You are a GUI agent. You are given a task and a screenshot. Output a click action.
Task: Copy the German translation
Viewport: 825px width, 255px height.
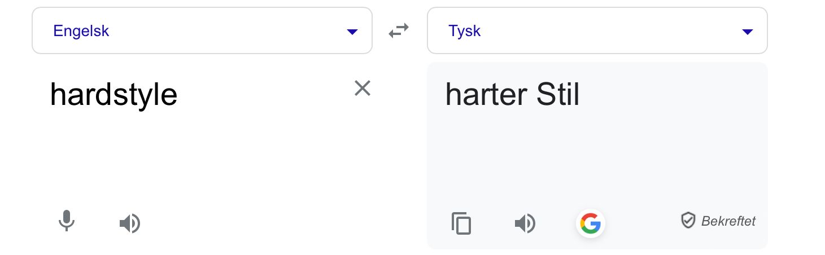461,223
